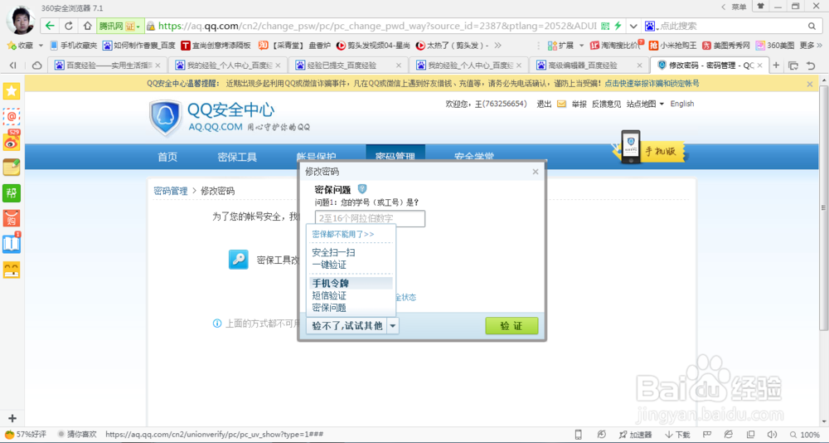This screenshot has height=443, width=829.
Task: Click the restore closed tab undo icon
Action: (x=811, y=66)
